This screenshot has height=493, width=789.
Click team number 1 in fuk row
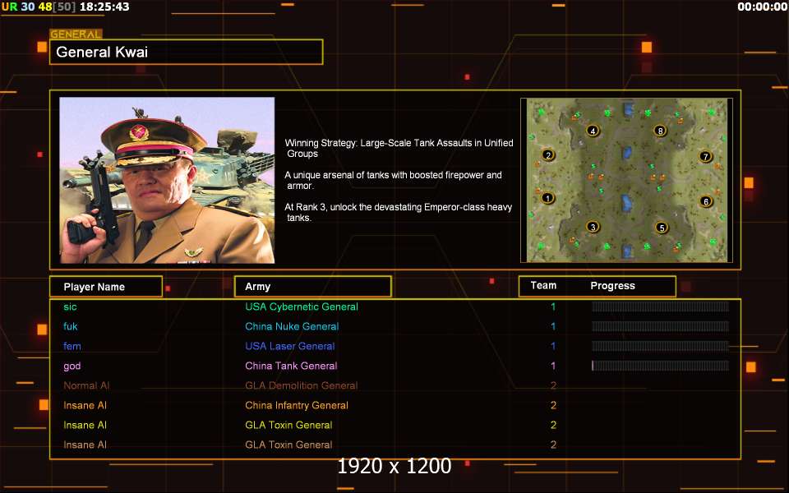(553, 326)
